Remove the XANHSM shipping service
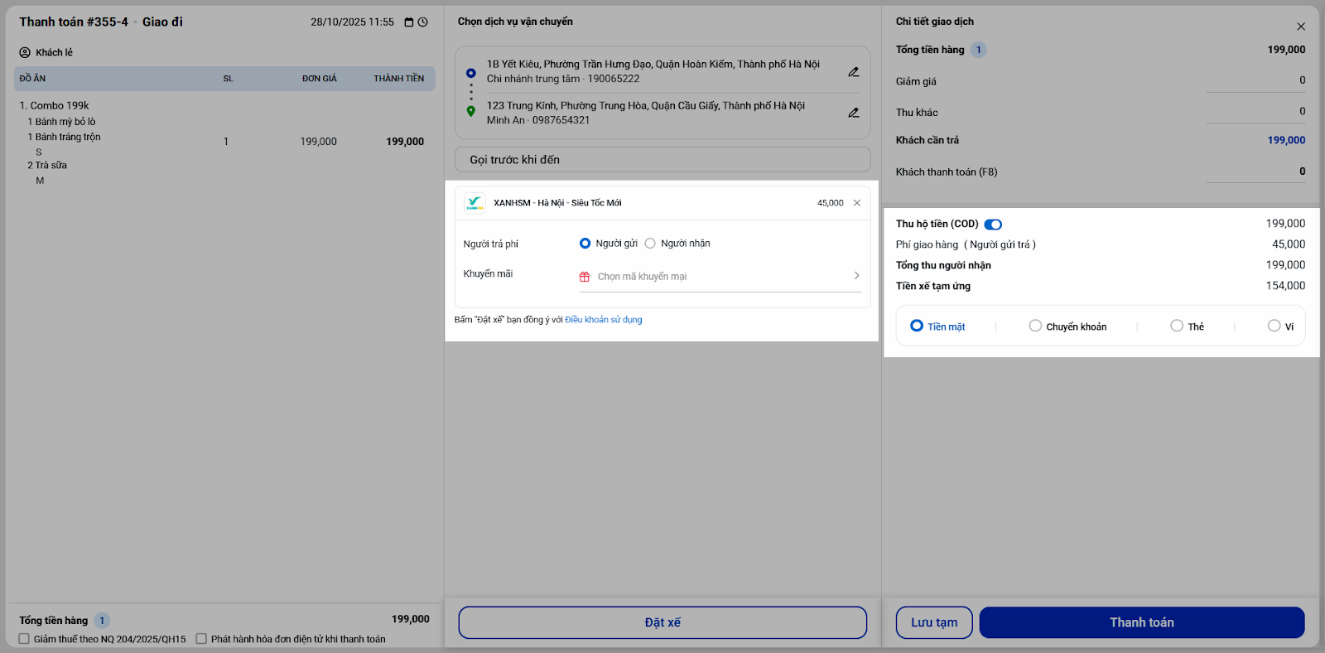 (x=857, y=203)
